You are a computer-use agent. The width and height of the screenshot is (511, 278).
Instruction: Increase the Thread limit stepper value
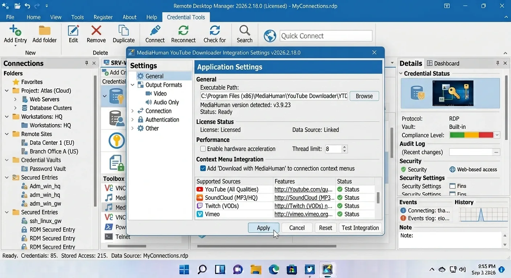345,147
